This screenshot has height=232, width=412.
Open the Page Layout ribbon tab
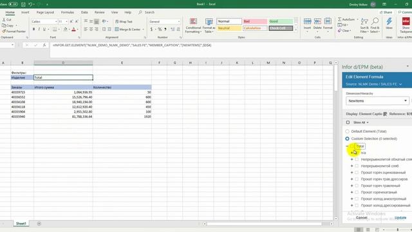(x=45, y=12)
